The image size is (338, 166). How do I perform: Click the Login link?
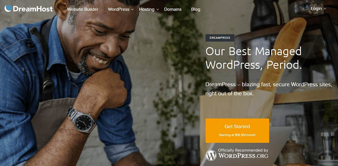coord(316,8)
